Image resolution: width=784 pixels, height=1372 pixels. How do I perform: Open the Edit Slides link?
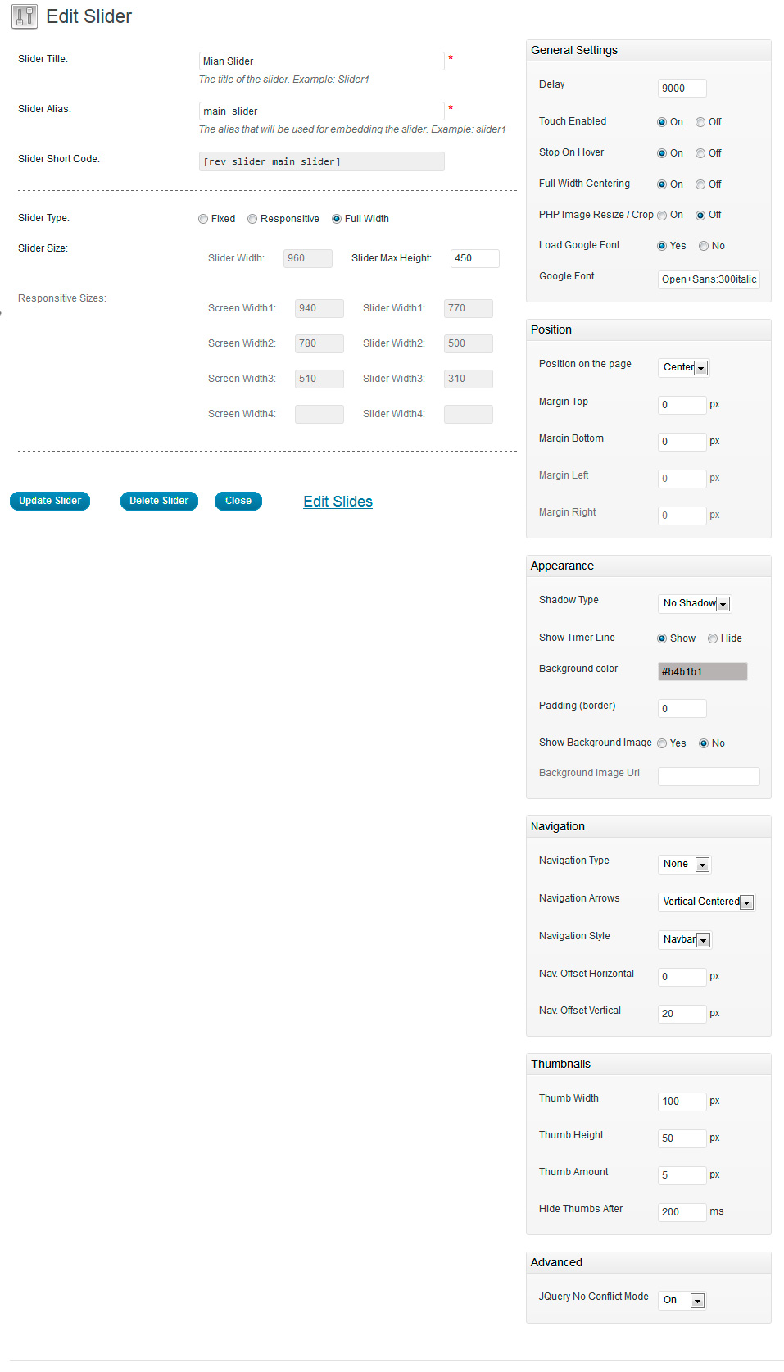pyautogui.click(x=338, y=502)
